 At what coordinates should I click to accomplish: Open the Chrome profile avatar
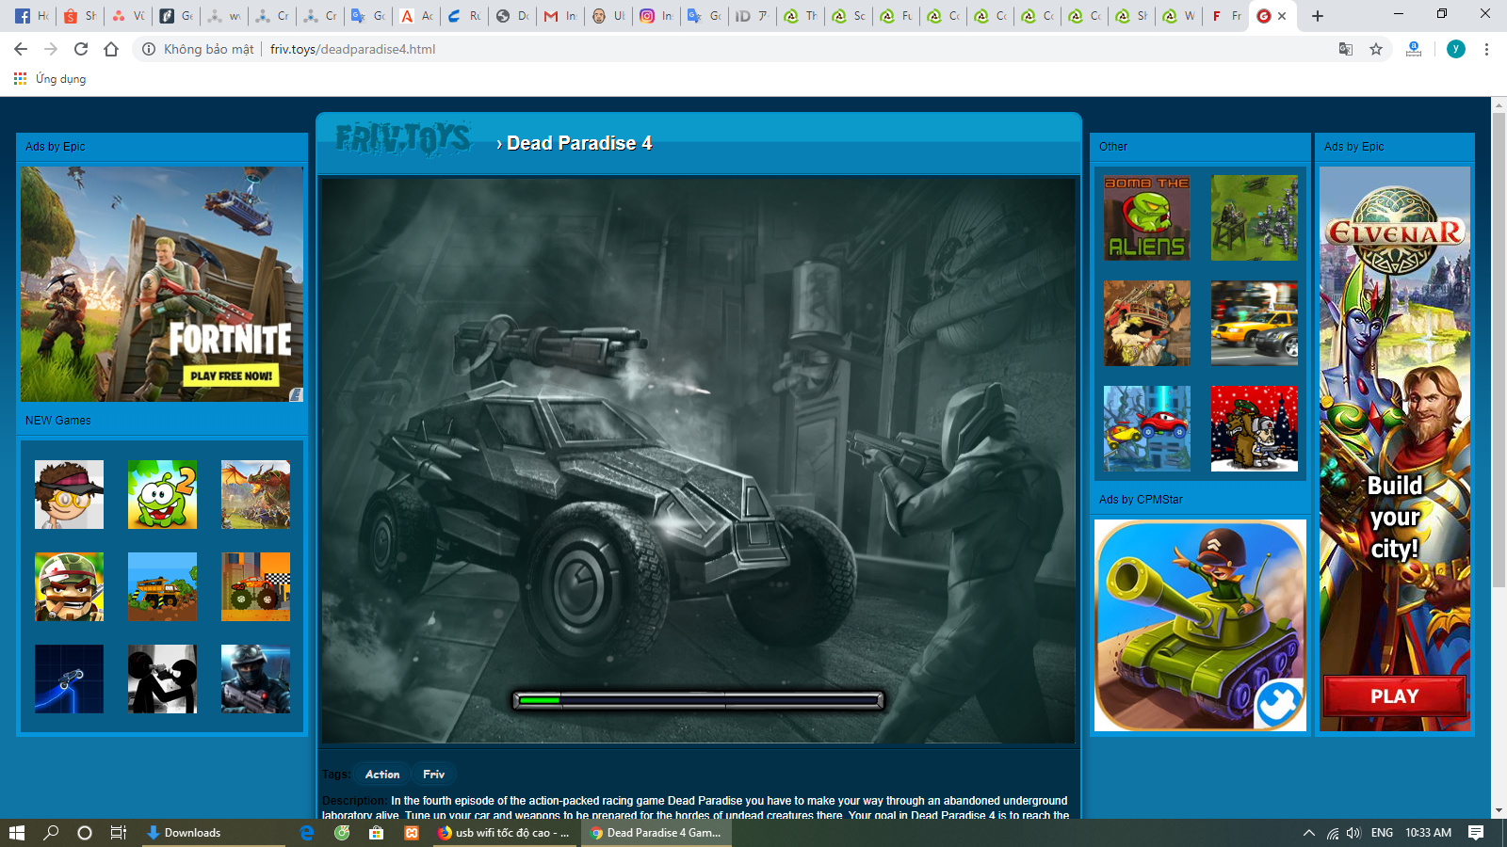(1456, 49)
